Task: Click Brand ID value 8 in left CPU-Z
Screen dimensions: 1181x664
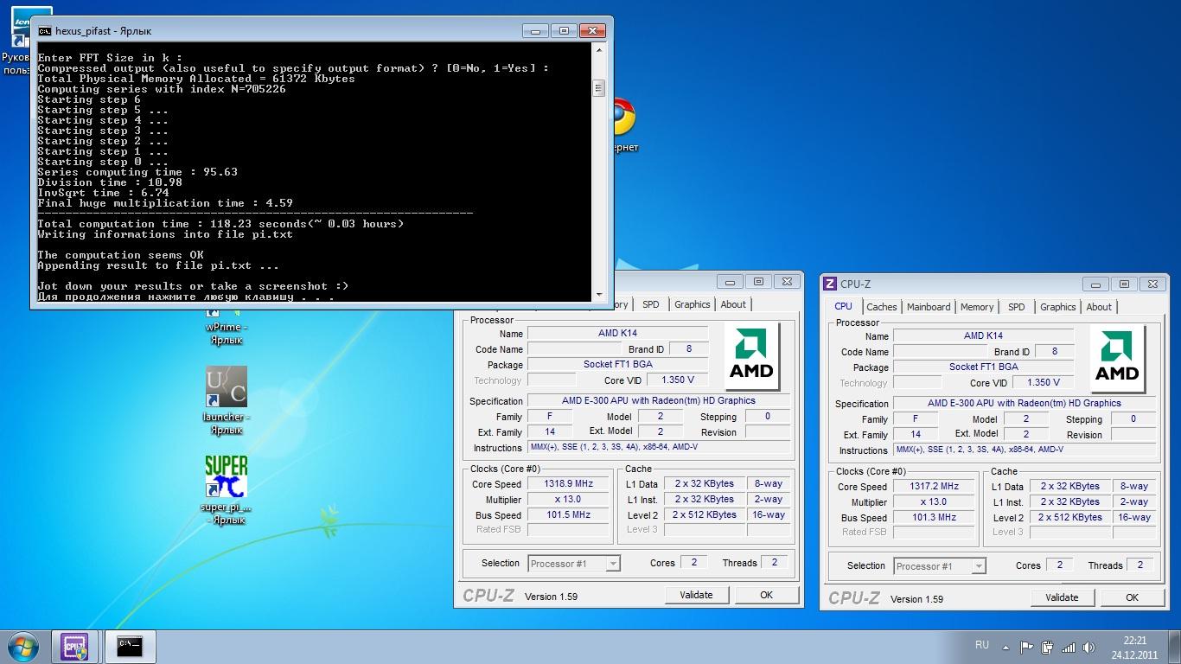Action: (x=689, y=349)
